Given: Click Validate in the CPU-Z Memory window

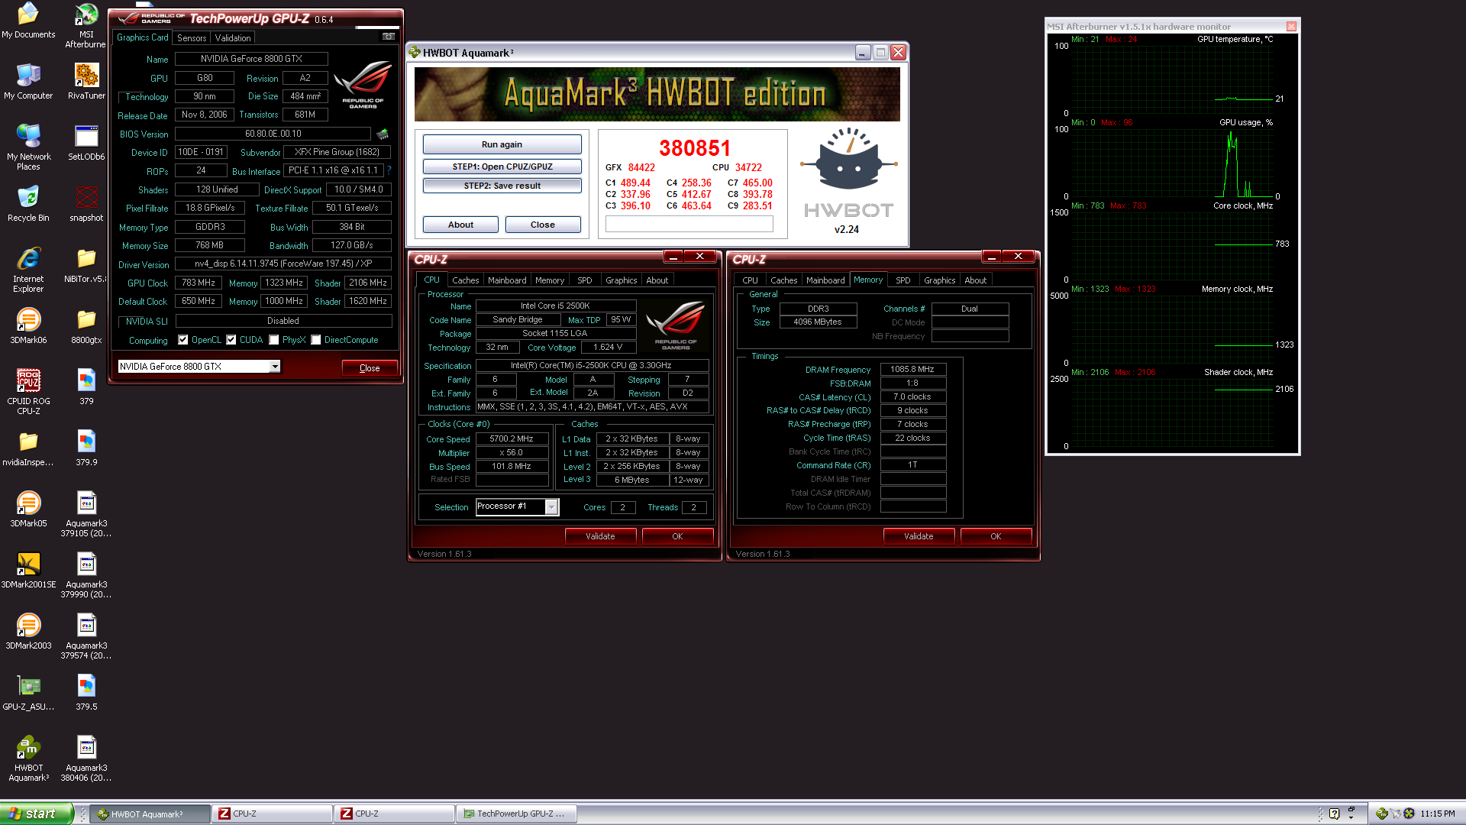Looking at the screenshot, I should 919,536.
